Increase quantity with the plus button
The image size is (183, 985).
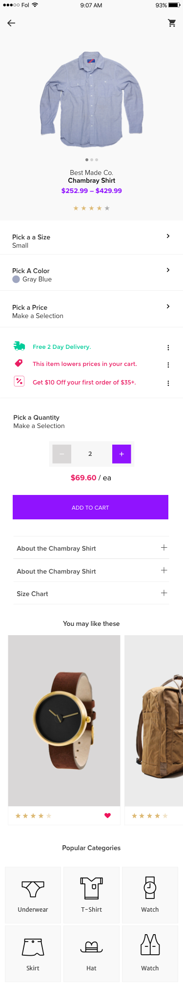[122, 454]
